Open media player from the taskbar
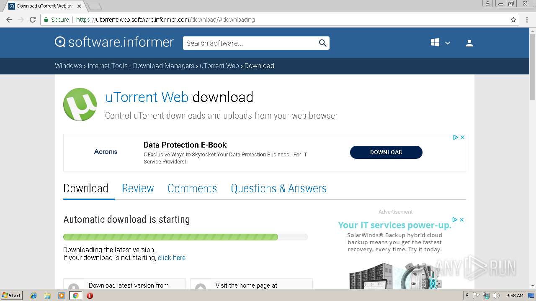The height and width of the screenshot is (301, 536). [x=62, y=296]
